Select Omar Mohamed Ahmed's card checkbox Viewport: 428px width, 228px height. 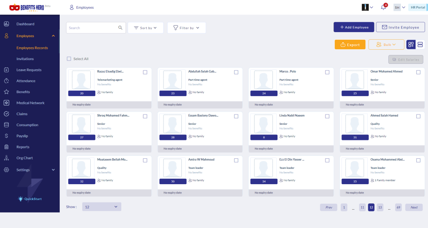pos(418,72)
